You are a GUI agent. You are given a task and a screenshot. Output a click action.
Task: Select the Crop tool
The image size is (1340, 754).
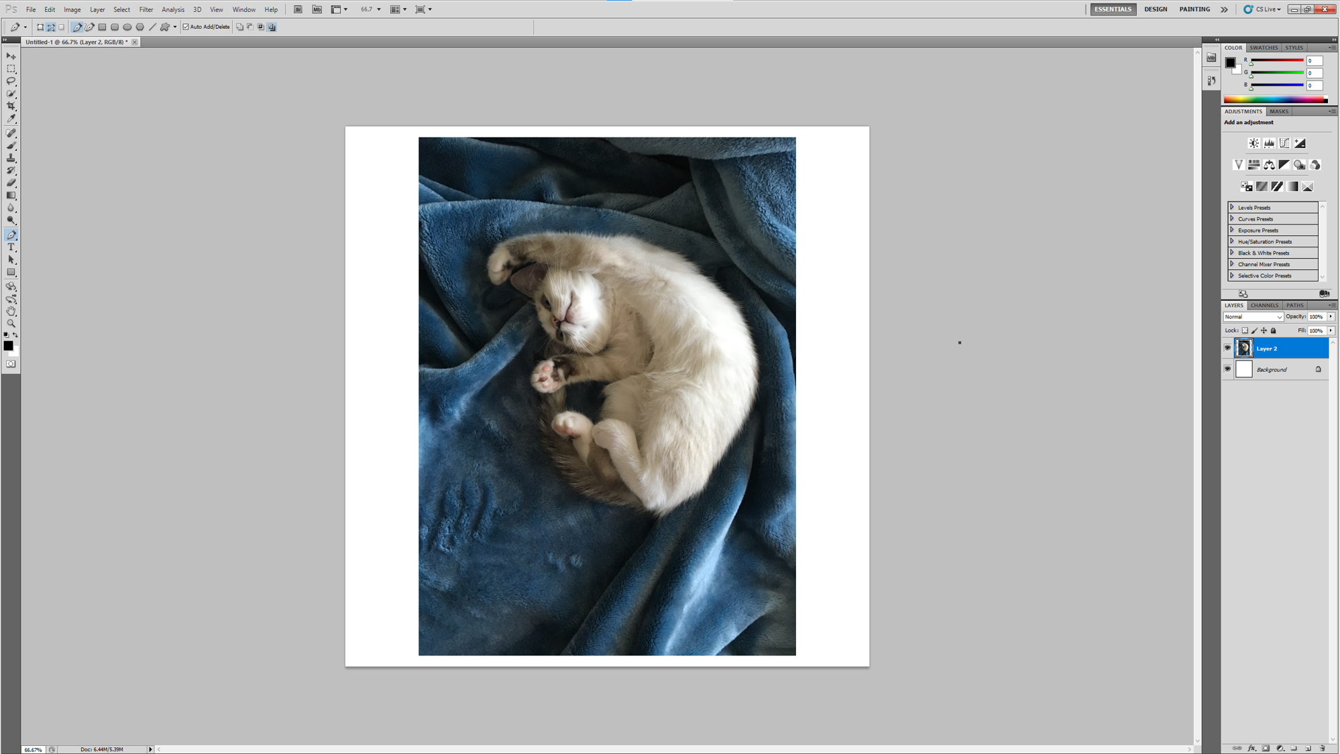click(11, 106)
